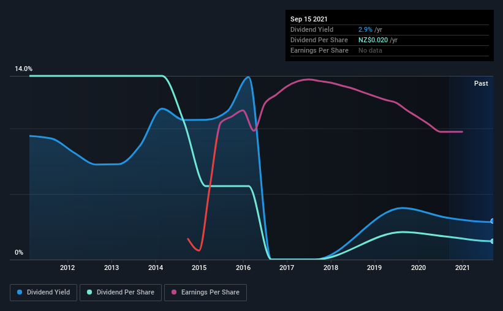The width and height of the screenshot is (503, 311).
Task: Click Dividend Per Share label in tooltip
Action: coord(319,40)
